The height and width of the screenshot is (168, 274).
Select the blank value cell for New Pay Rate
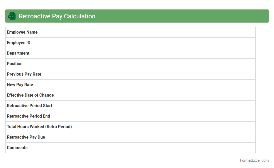pos(250,85)
